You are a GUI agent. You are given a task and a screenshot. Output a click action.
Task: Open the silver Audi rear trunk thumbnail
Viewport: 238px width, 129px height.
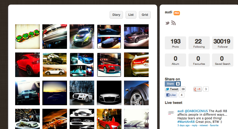tap(55, 37)
